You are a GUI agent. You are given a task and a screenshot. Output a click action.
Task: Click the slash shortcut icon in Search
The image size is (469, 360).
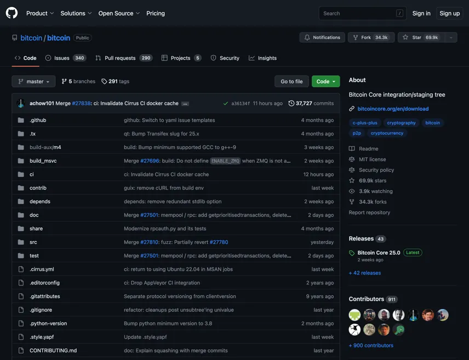coord(399,13)
